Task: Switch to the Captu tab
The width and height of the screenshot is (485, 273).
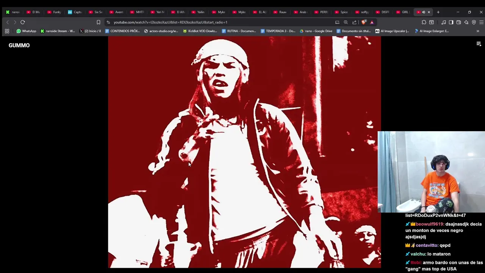Action: [x=75, y=12]
